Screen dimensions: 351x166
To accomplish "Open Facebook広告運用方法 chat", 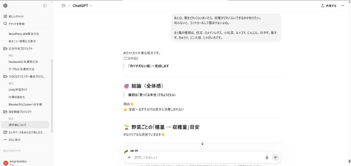I will [23, 62].
